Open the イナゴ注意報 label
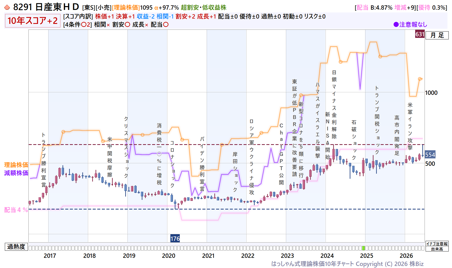This screenshot has width=452, height=268. (x=437, y=244)
